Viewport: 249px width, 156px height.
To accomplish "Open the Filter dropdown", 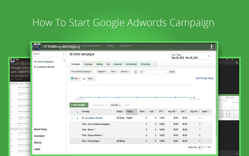I will [114, 72].
